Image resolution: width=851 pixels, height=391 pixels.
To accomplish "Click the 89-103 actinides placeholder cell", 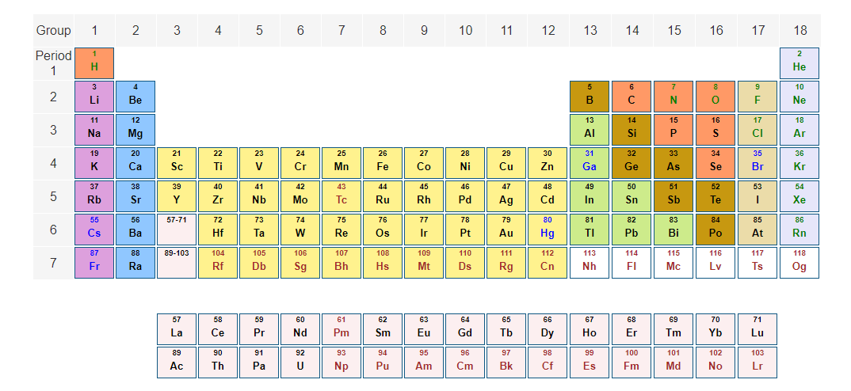I will click(177, 263).
